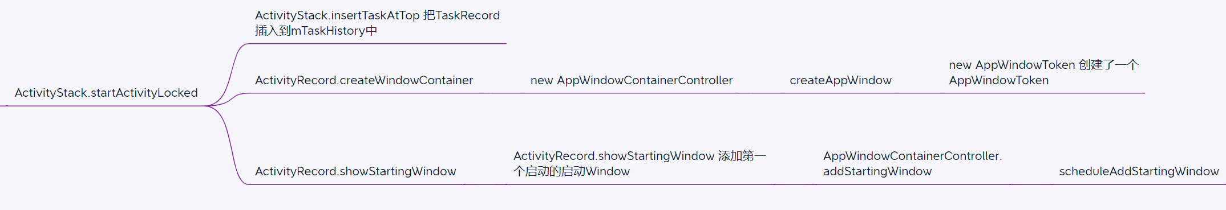Select the leftmost ActivityRecord.showStartingWindow node
Image resolution: width=1226 pixels, height=210 pixels.
pos(355,171)
